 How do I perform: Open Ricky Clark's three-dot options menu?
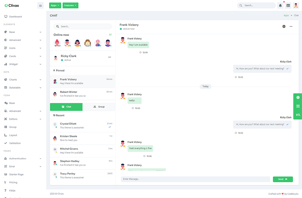(109, 57)
